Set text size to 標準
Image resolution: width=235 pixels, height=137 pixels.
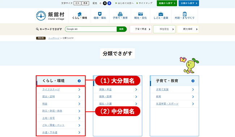pos(85,3)
